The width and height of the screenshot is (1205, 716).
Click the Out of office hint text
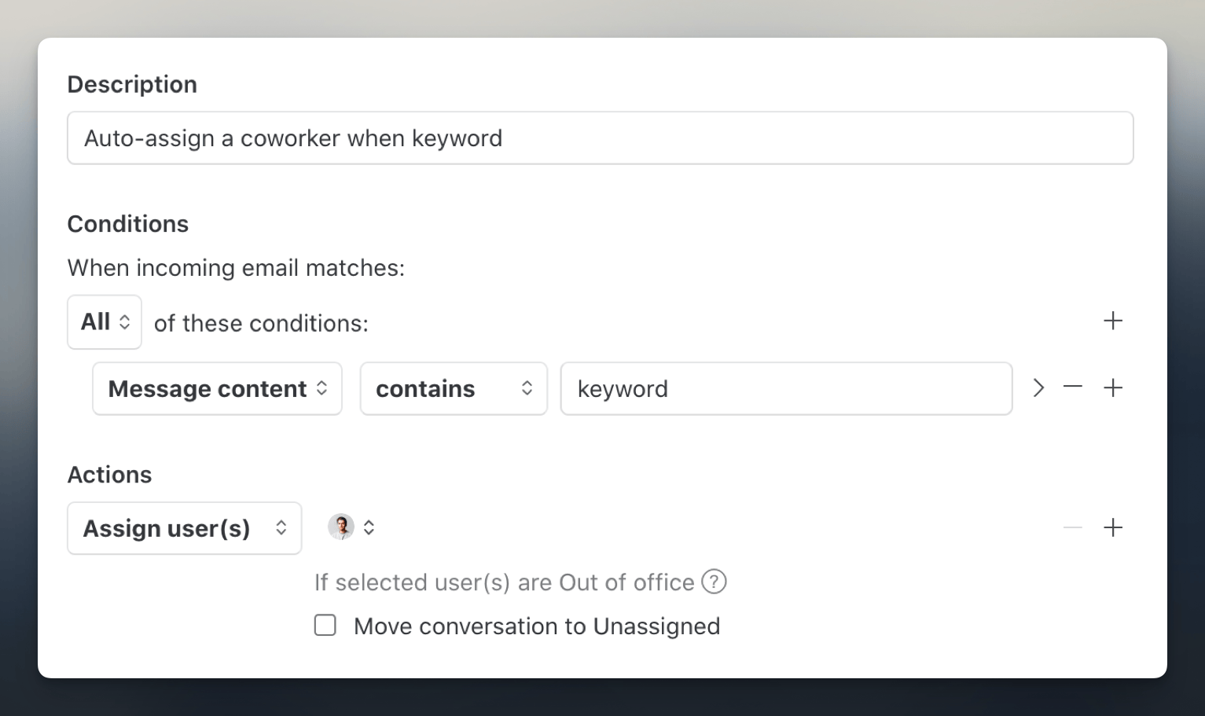coord(504,582)
